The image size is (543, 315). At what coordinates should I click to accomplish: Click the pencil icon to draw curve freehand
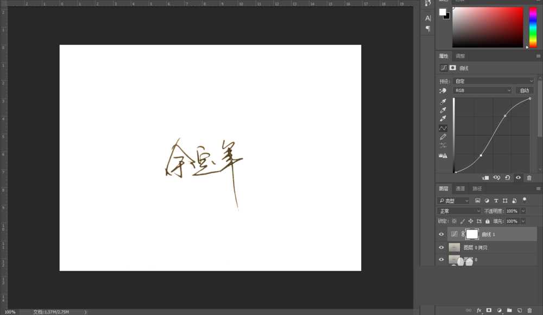click(444, 136)
